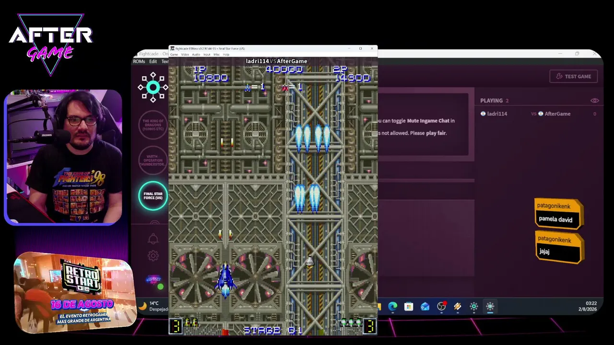This screenshot has width=614, height=345.
Task: Select the Final Star Force (US) channel
Action: pyautogui.click(x=153, y=195)
